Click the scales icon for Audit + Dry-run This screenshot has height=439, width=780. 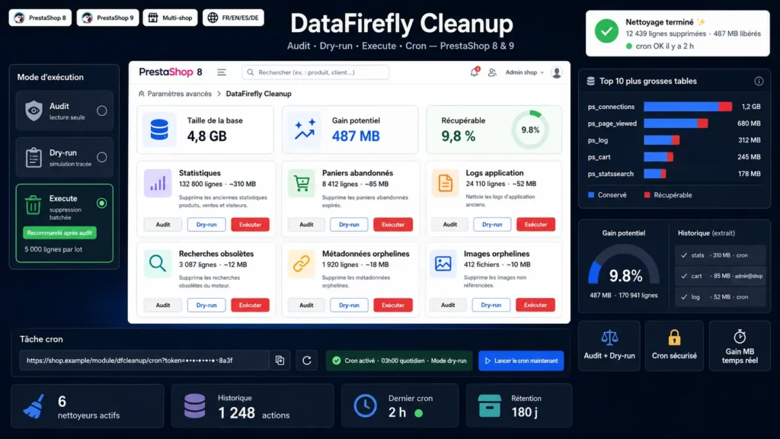pyautogui.click(x=609, y=338)
